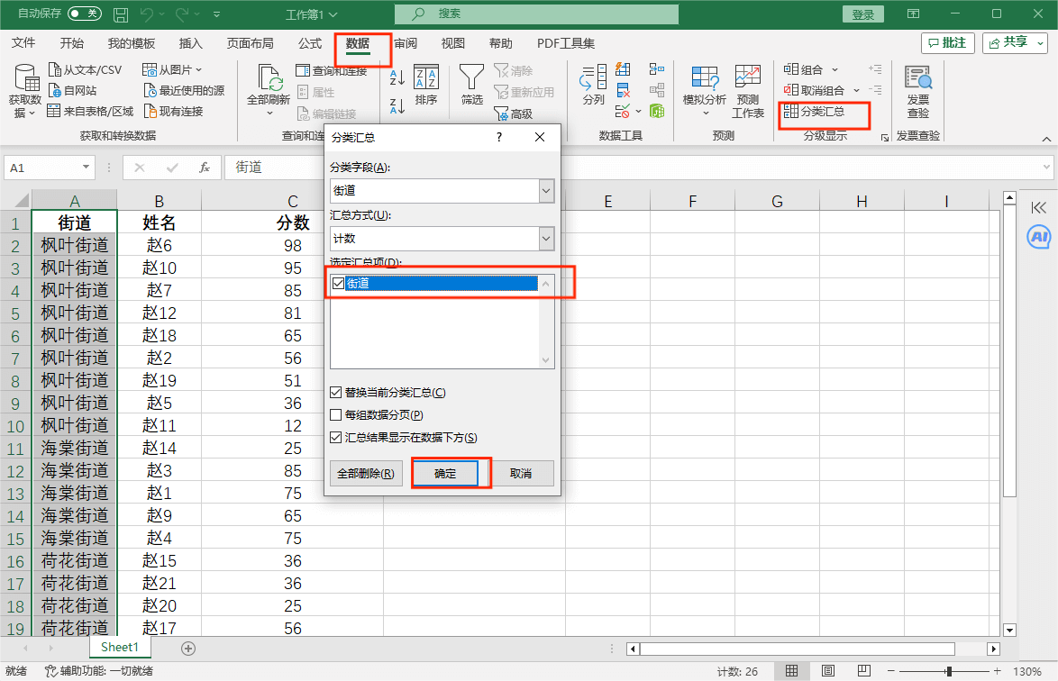Click the zoom slider in status bar
The image size is (1058, 681).
click(x=948, y=671)
